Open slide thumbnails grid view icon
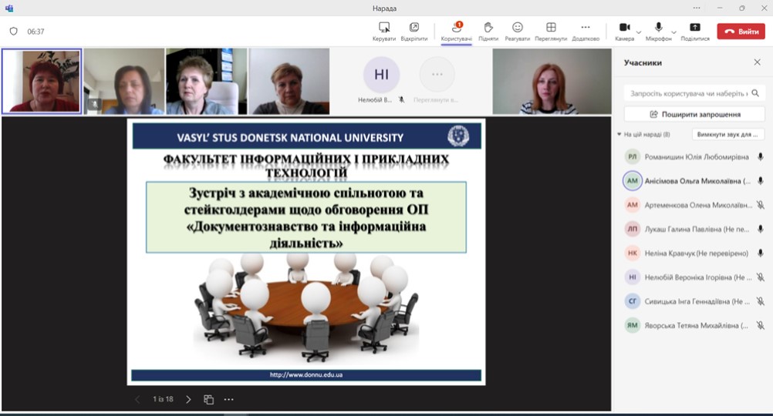Screen dimensions: 773x416 [x=208, y=400]
